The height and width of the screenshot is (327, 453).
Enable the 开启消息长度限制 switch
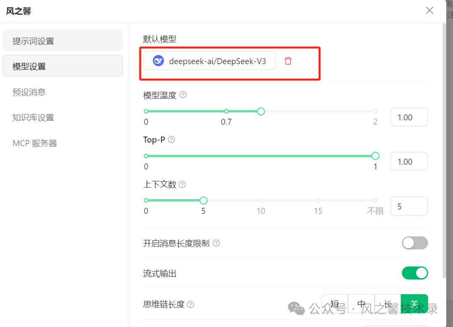415,243
